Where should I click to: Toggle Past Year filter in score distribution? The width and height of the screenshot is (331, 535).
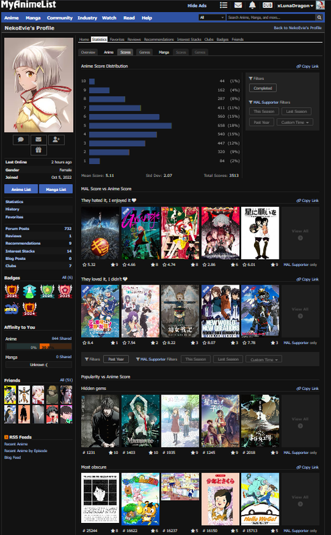pyautogui.click(x=261, y=122)
